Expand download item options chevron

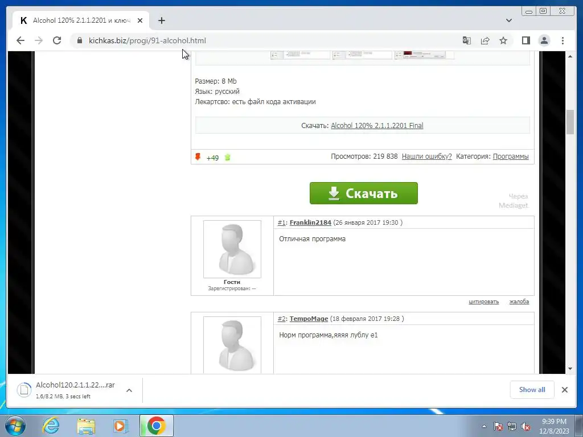129,390
